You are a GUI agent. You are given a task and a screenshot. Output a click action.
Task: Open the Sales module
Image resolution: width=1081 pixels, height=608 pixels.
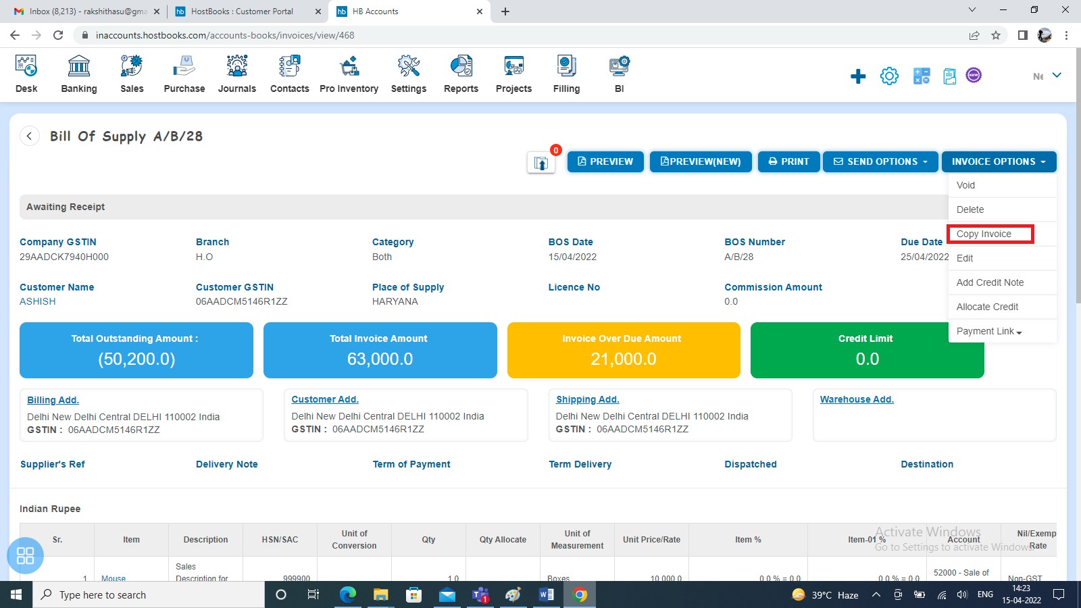tap(132, 74)
